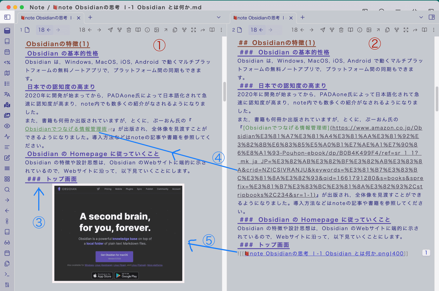Click the info circle icon in right pane
439x291 pixels.
coord(360,30)
